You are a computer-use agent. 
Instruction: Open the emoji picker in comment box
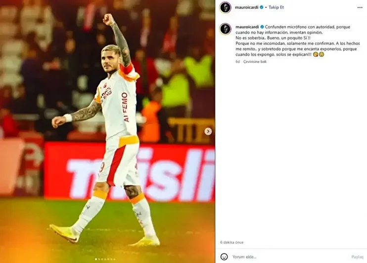tap(224, 257)
